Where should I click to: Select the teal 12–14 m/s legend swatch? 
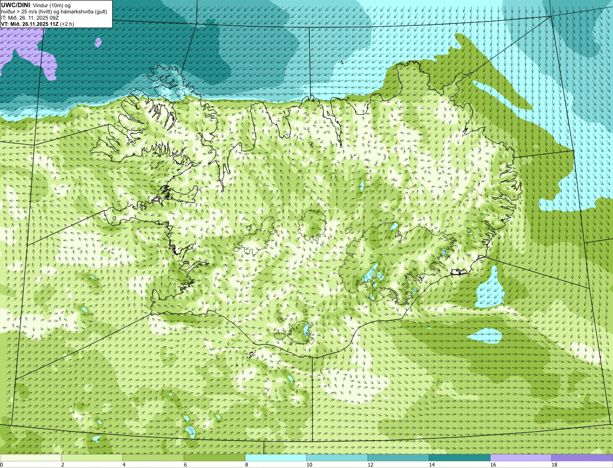pos(398,457)
